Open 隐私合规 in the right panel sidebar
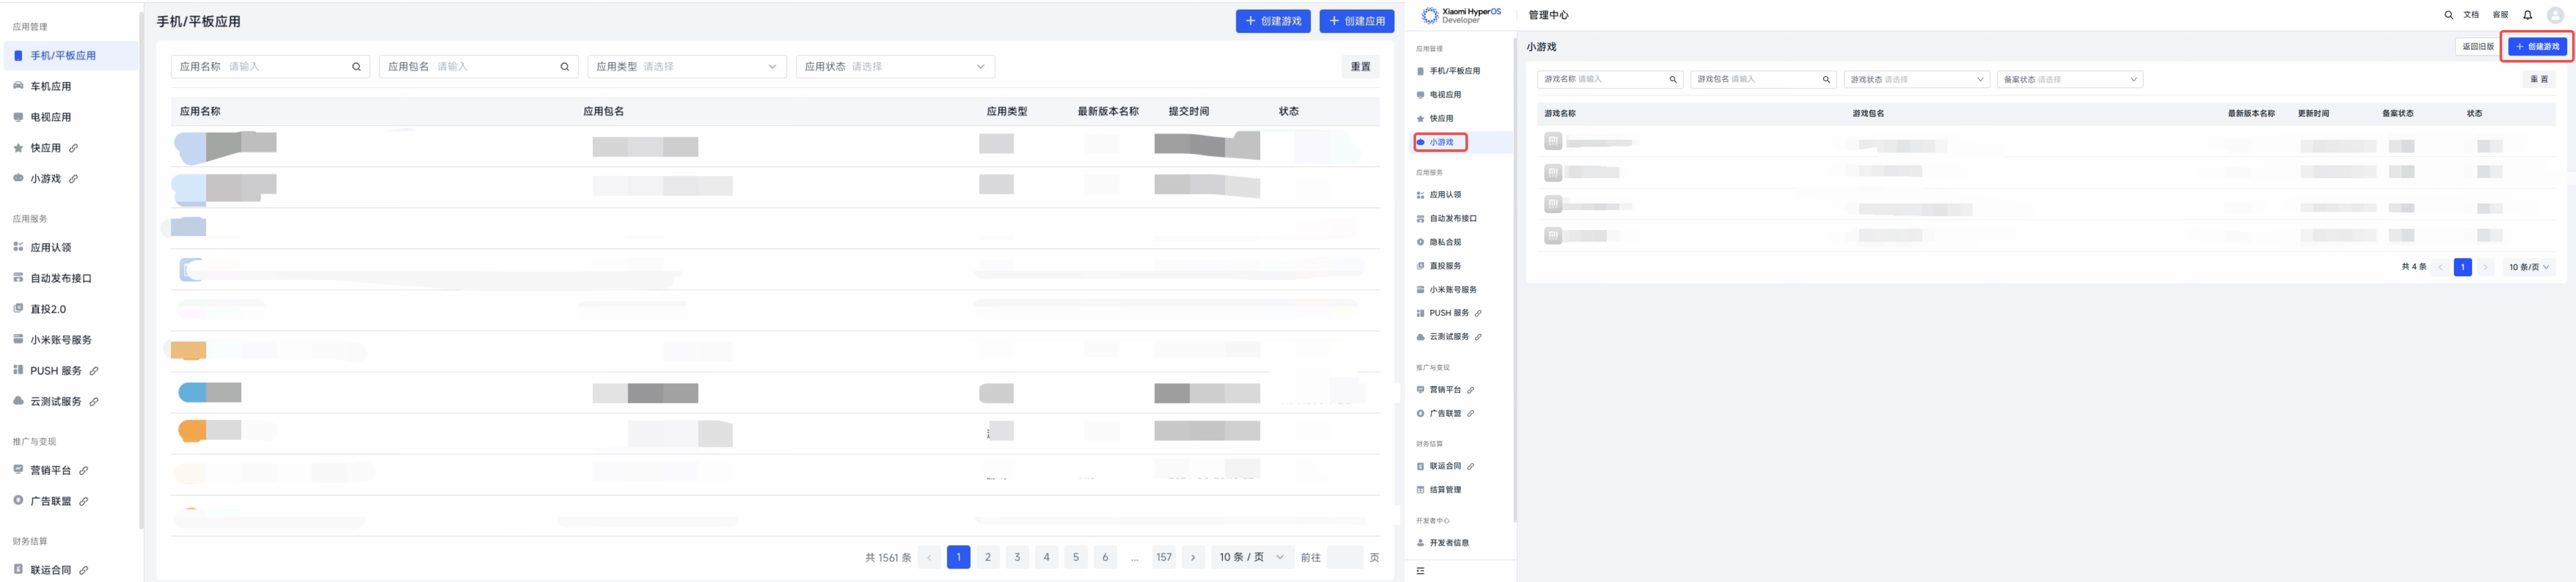Screen dimensions: 2576x582 click(x=1445, y=243)
